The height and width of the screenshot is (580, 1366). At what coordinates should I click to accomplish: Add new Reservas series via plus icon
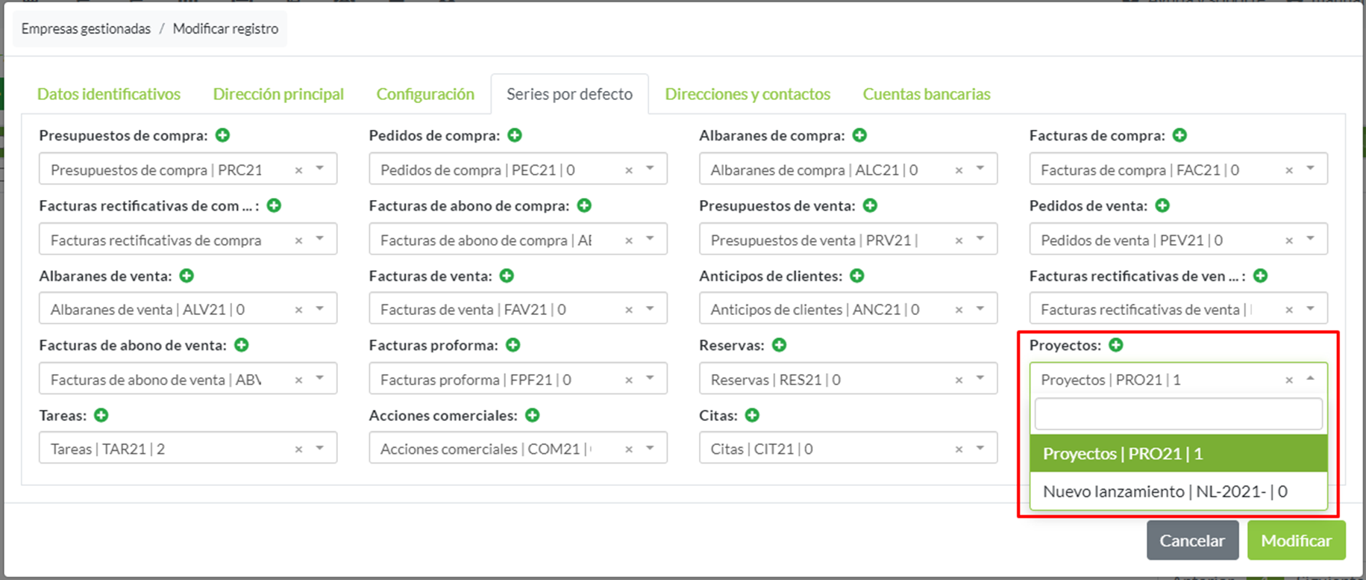point(779,345)
